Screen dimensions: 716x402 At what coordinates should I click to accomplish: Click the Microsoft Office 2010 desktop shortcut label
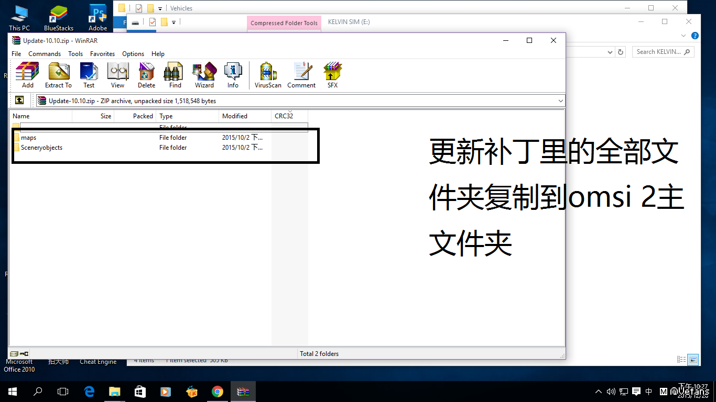click(x=19, y=365)
